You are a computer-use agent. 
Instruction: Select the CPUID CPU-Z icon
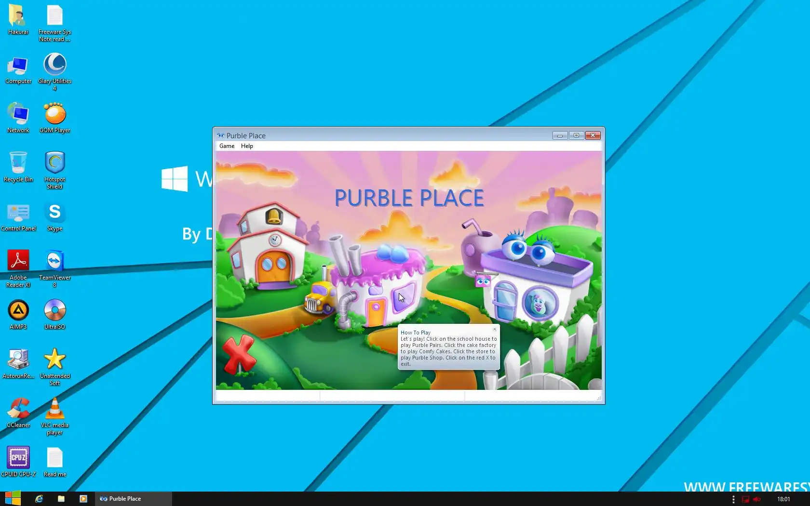click(x=18, y=462)
